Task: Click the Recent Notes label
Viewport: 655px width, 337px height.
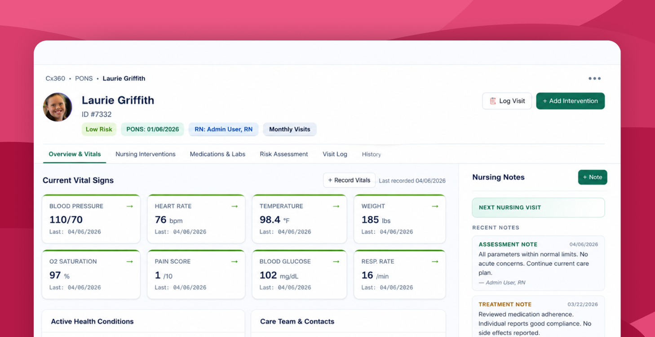Action: pos(496,228)
